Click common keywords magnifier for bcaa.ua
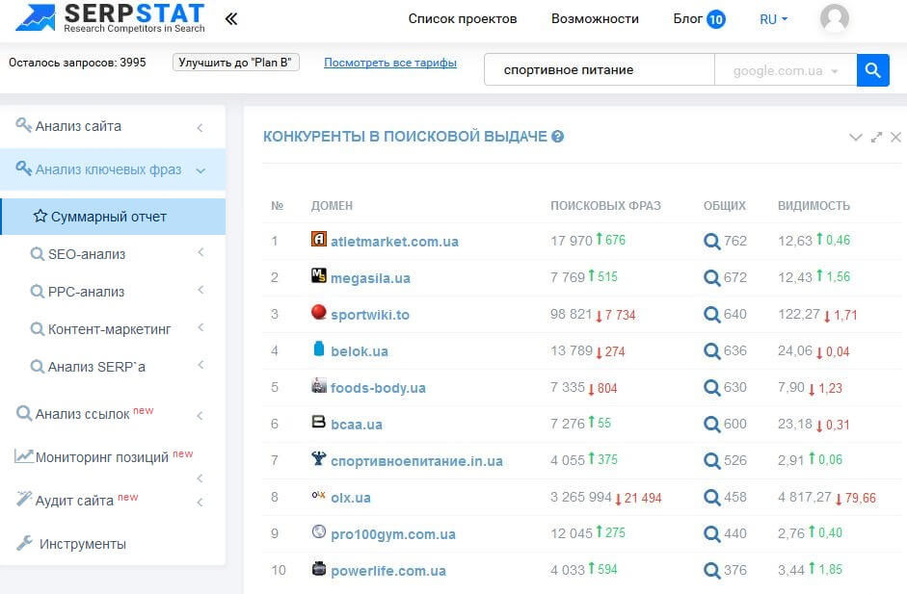 point(711,425)
